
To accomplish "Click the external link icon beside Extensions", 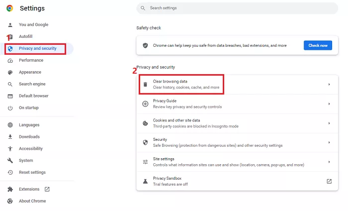I will [x=47, y=189].
